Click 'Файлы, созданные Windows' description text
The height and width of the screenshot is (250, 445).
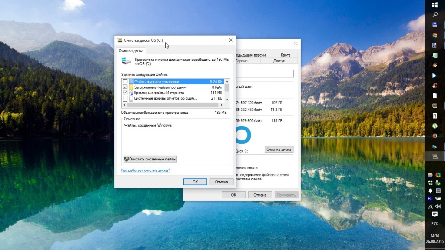coord(148,125)
